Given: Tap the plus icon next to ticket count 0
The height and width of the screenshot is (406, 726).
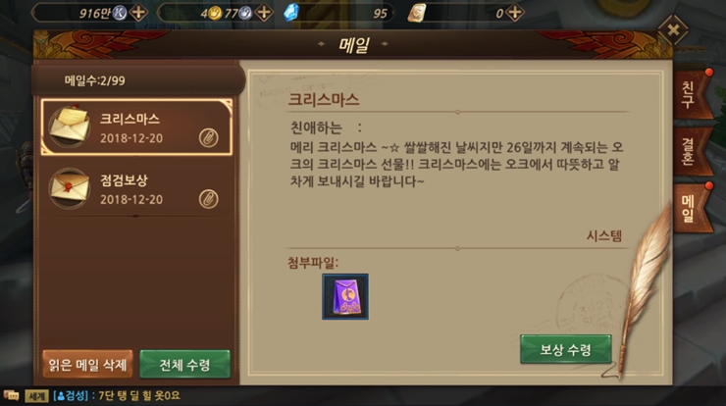Looking at the screenshot, I should (515, 13).
